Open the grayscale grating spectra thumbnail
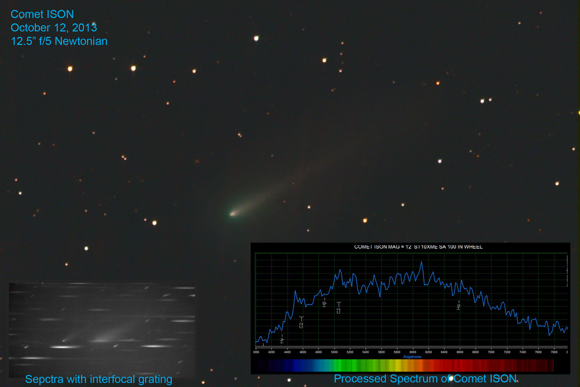Viewport: 580px width, 387px height. (102, 329)
